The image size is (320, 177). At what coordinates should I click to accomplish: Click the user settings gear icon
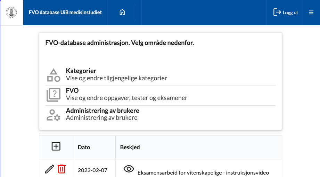54,115
